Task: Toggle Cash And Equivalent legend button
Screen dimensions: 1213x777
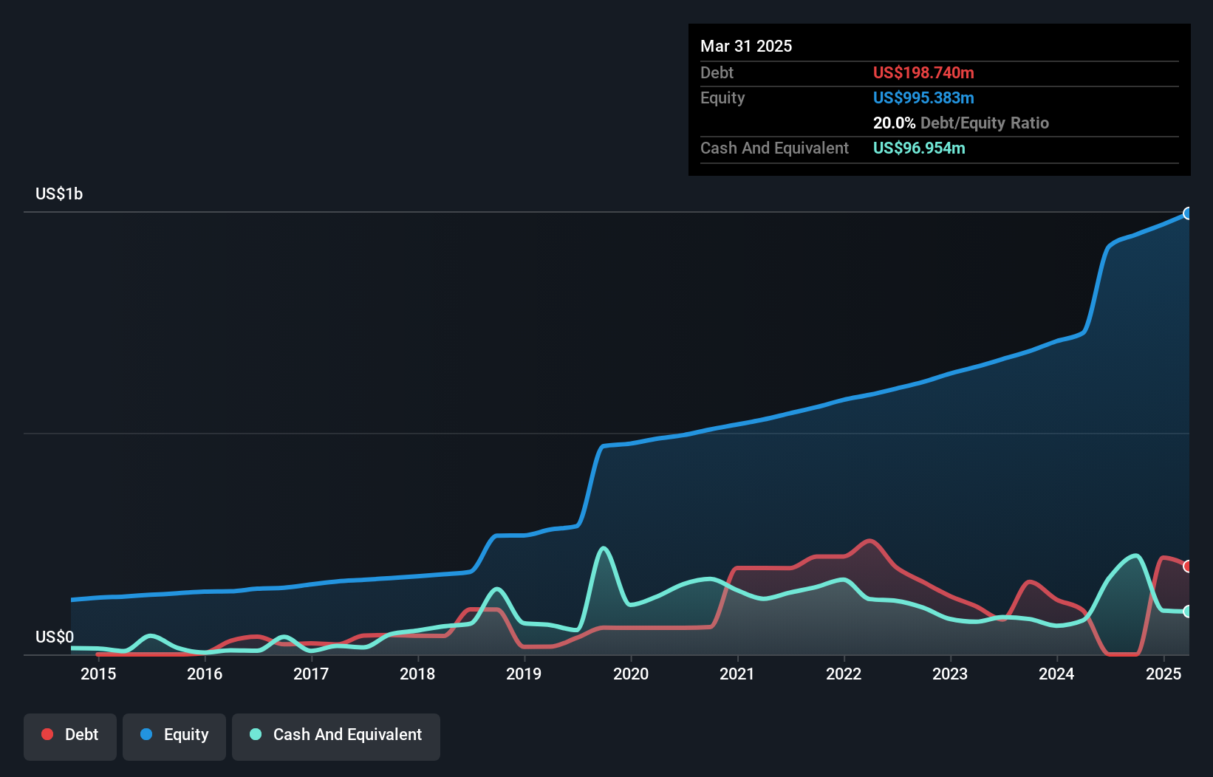Action: click(x=336, y=736)
